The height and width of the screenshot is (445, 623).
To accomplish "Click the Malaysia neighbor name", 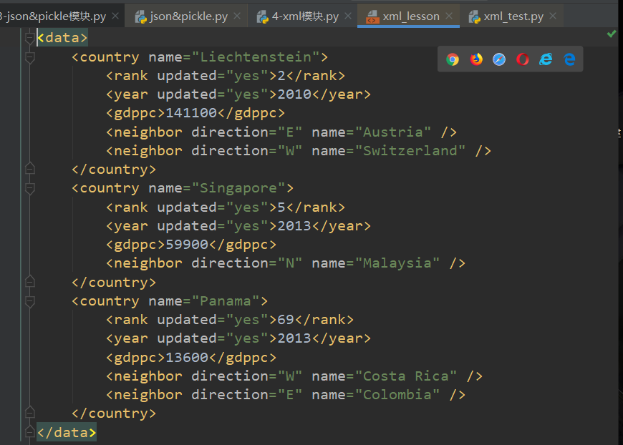I will click(x=397, y=263).
